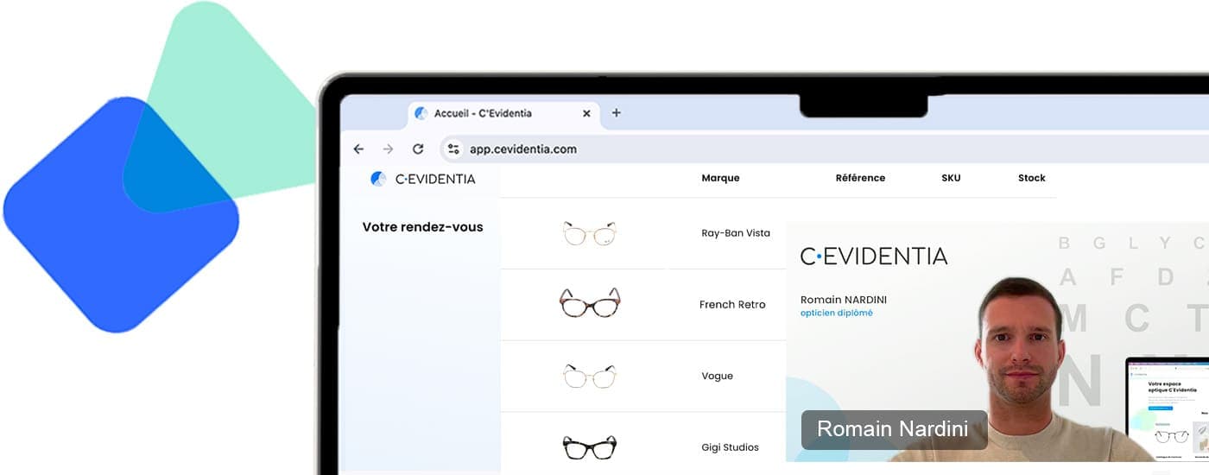1209x475 pixels.
Task: Click the C'Evidentia tab favicon
Action: tap(421, 113)
